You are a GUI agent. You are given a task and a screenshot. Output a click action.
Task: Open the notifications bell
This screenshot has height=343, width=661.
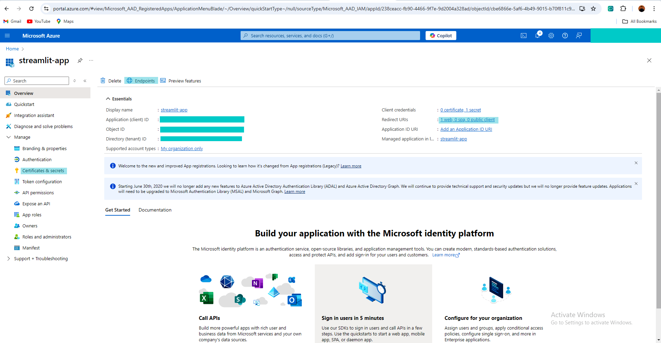pos(537,35)
